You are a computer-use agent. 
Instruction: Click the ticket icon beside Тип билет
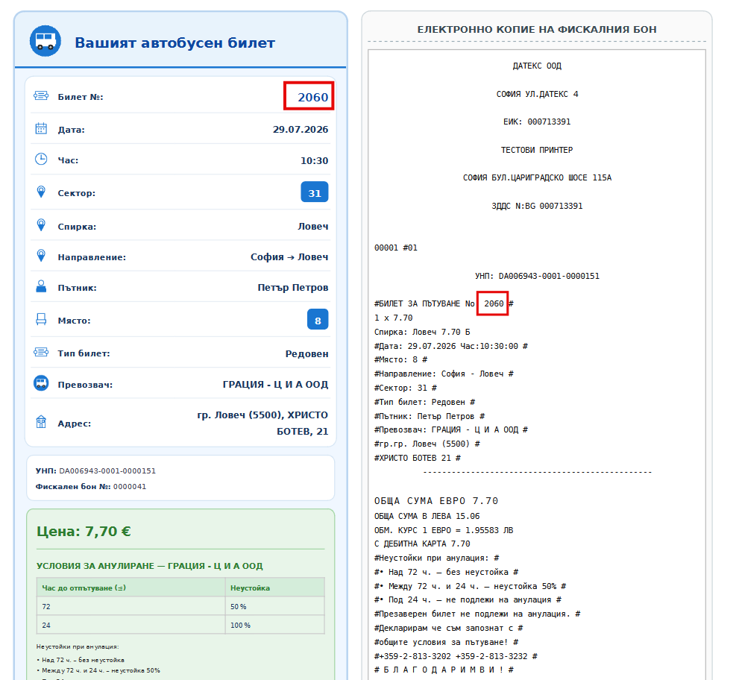coord(41,352)
